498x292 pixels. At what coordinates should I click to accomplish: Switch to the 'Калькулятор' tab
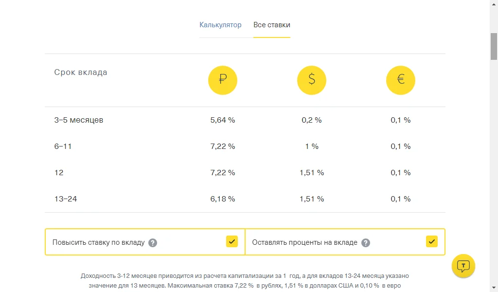(x=220, y=25)
